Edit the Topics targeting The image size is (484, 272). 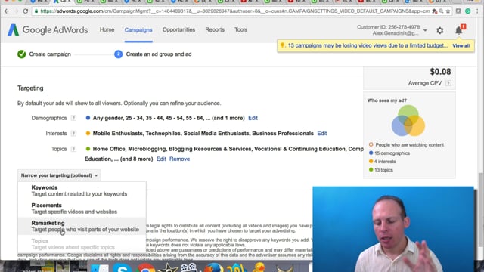(x=161, y=159)
